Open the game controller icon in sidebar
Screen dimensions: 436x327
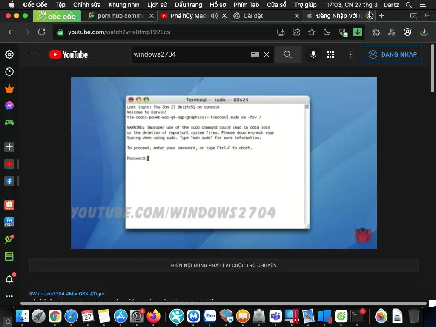pos(9,122)
